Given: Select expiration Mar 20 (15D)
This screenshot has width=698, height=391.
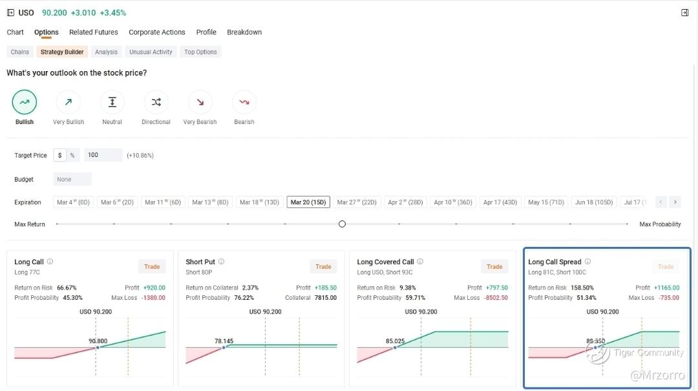Looking at the screenshot, I should tap(308, 202).
